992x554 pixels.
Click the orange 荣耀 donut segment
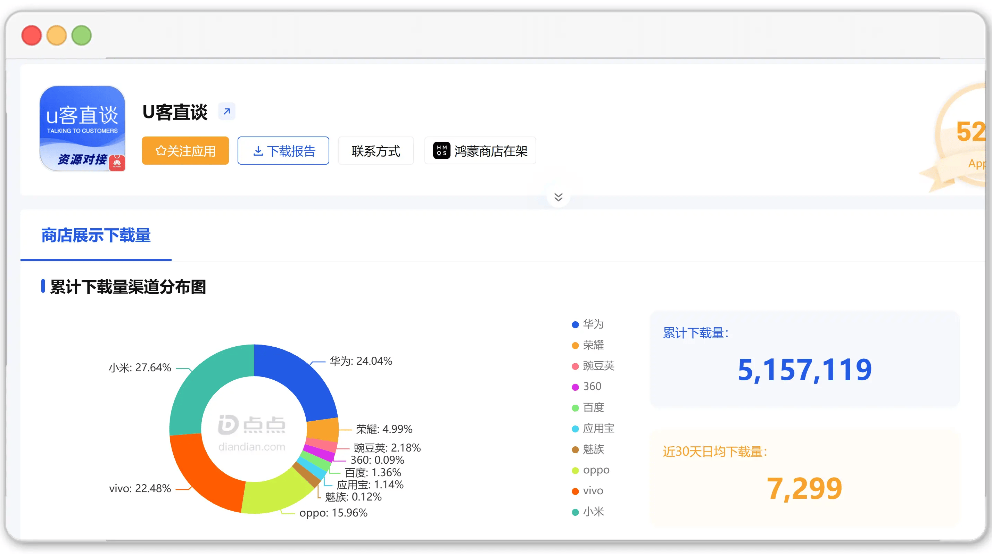pyautogui.click(x=323, y=429)
